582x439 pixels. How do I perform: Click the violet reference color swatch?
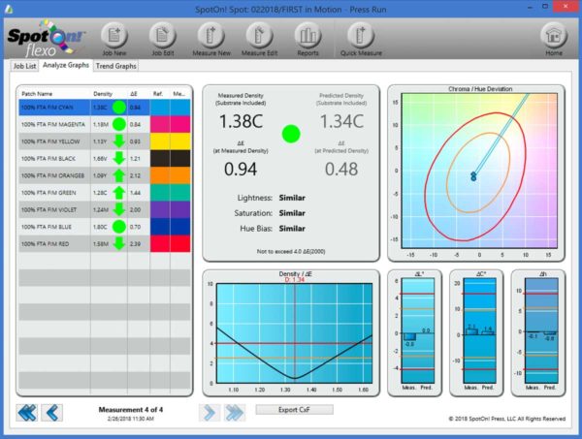pos(160,210)
